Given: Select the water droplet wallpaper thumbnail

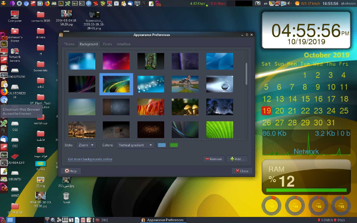Looking at the screenshot, I should tap(220, 84).
